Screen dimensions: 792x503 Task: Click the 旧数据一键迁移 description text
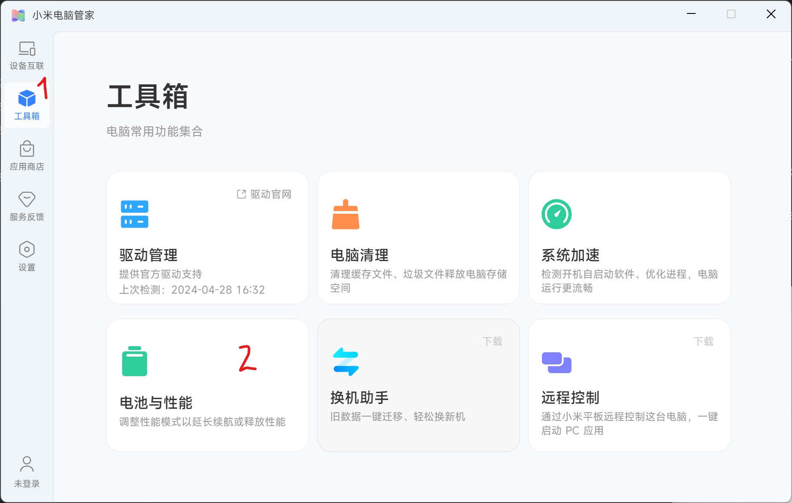pos(398,417)
